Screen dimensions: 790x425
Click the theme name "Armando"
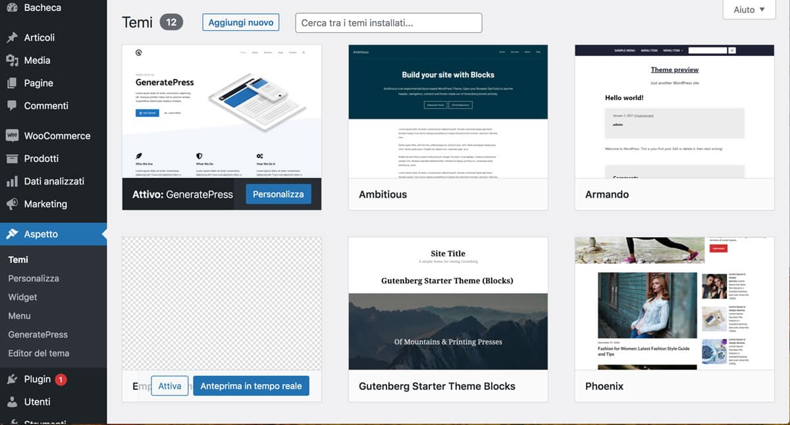(x=607, y=194)
